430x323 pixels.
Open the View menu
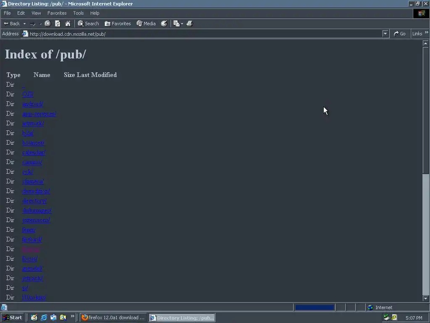click(36, 13)
